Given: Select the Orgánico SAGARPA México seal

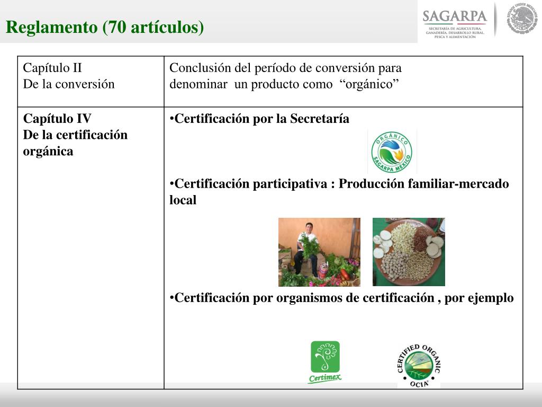Looking at the screenshot, I should tap(392, 152).
